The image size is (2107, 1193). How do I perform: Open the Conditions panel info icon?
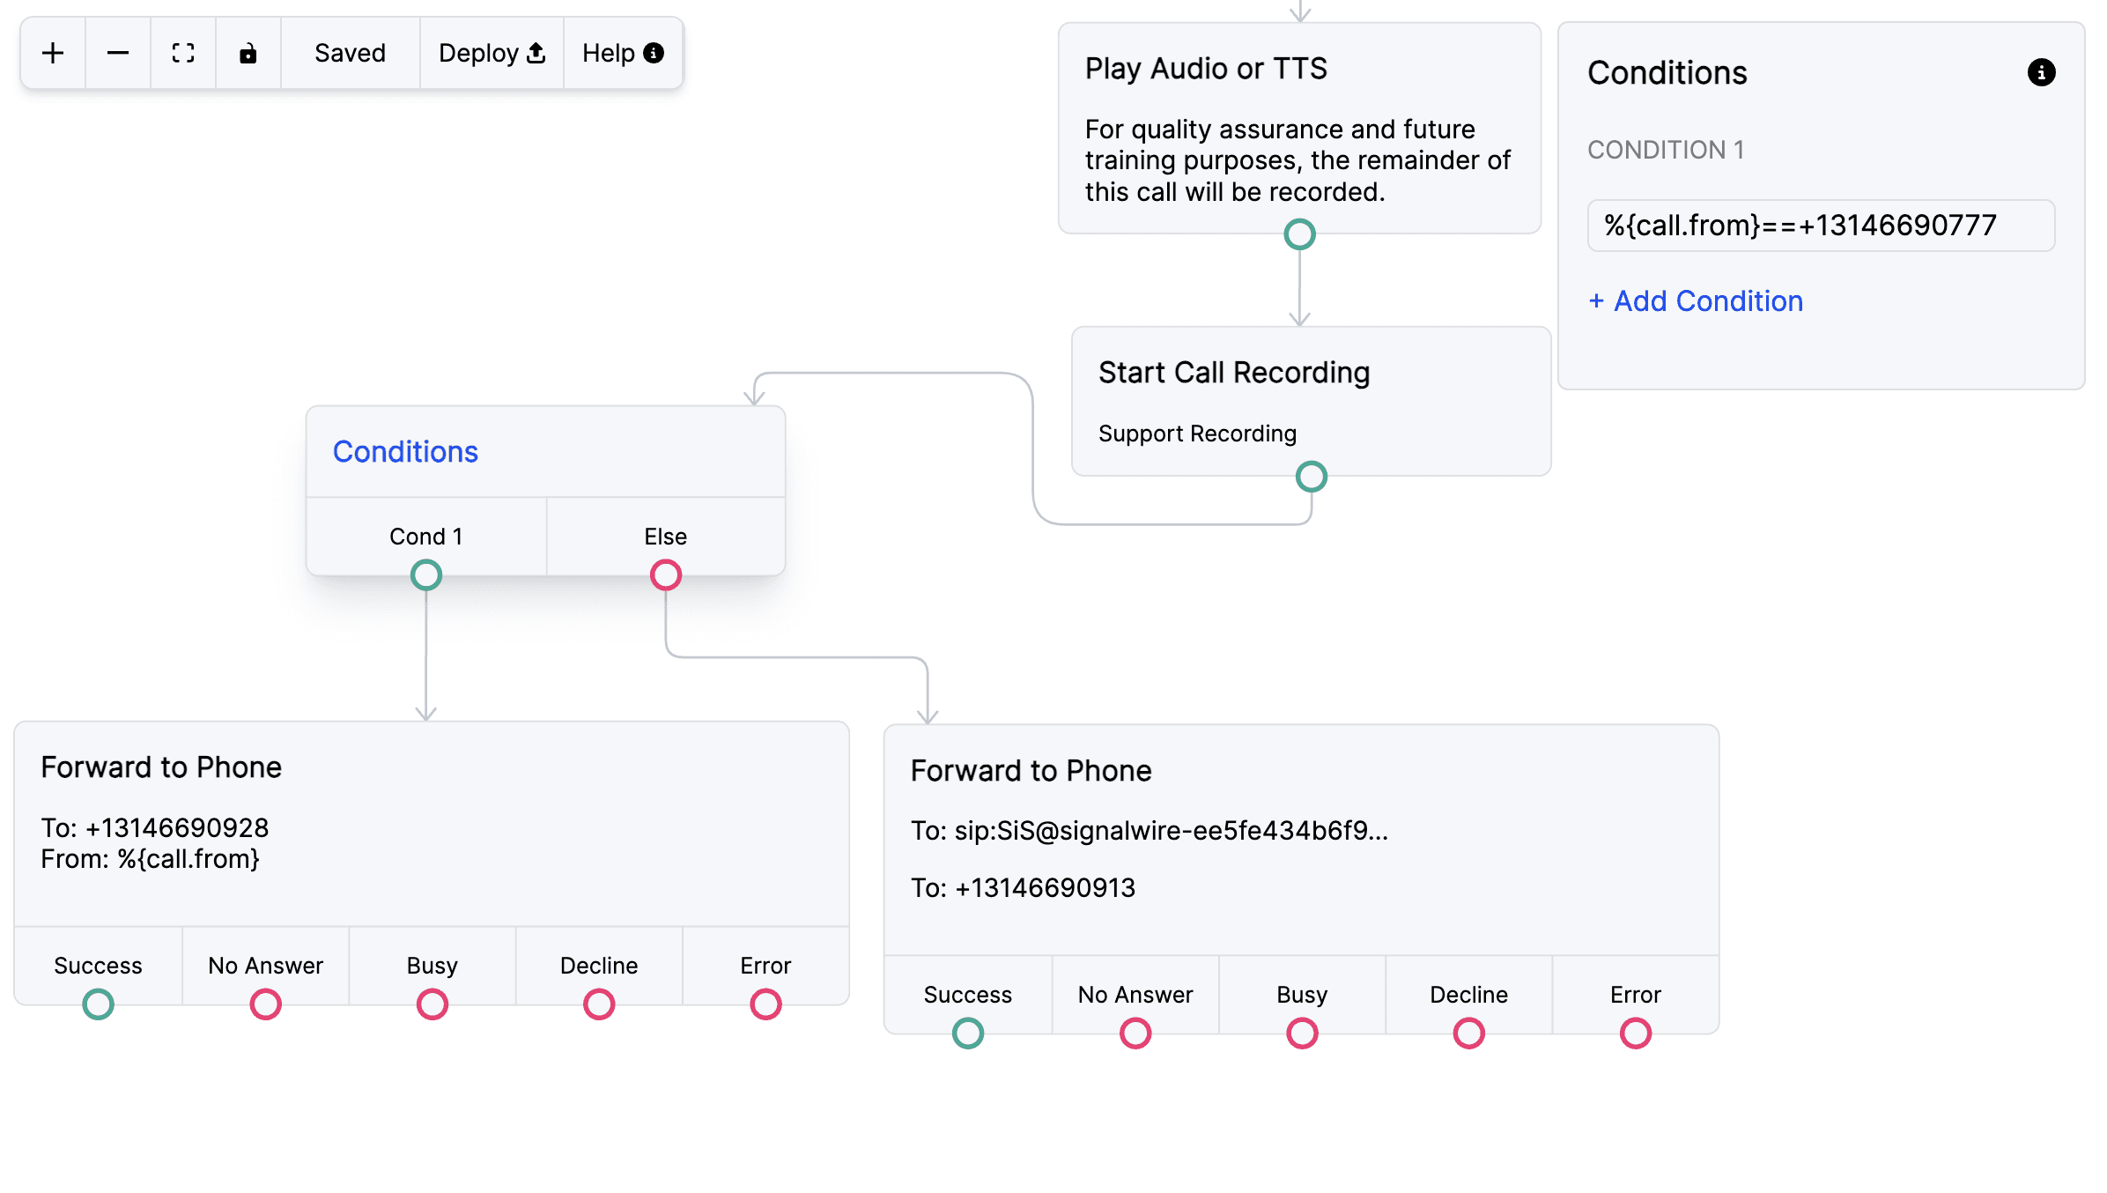(x=2041, y=72)
